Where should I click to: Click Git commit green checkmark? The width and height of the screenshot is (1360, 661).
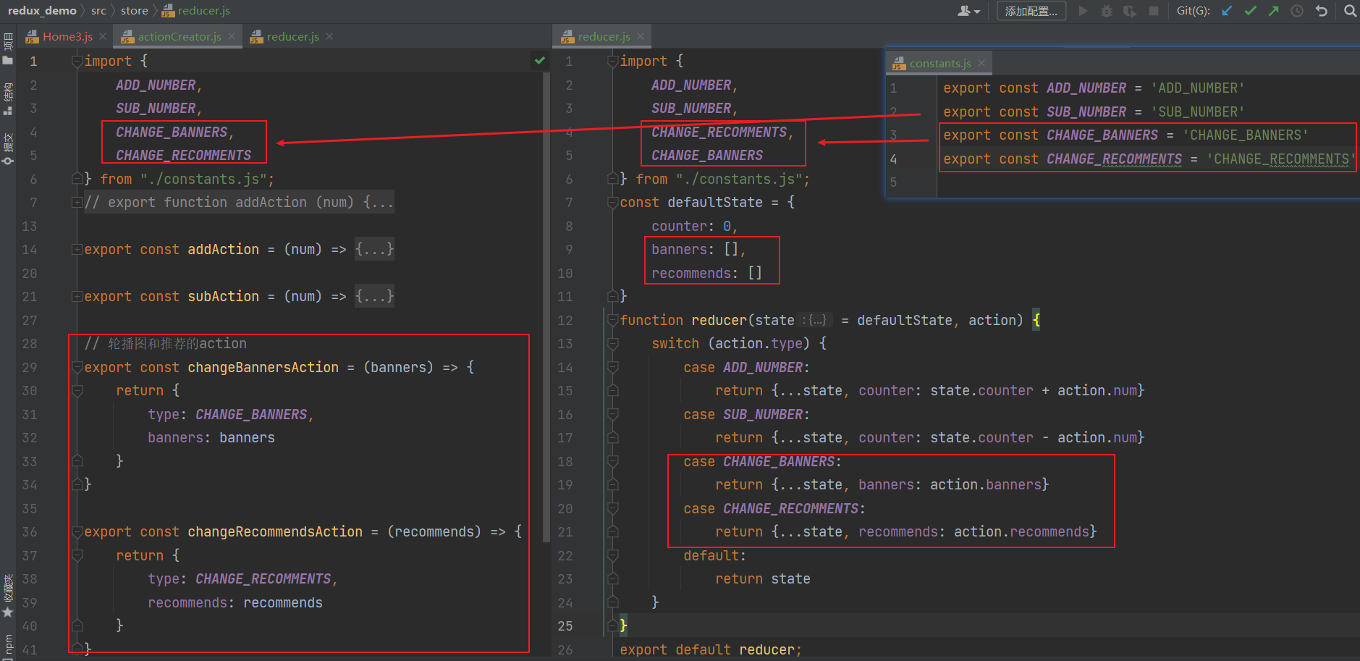1250,11
